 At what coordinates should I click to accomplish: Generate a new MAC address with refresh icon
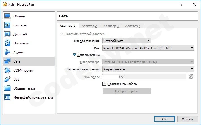191,77
